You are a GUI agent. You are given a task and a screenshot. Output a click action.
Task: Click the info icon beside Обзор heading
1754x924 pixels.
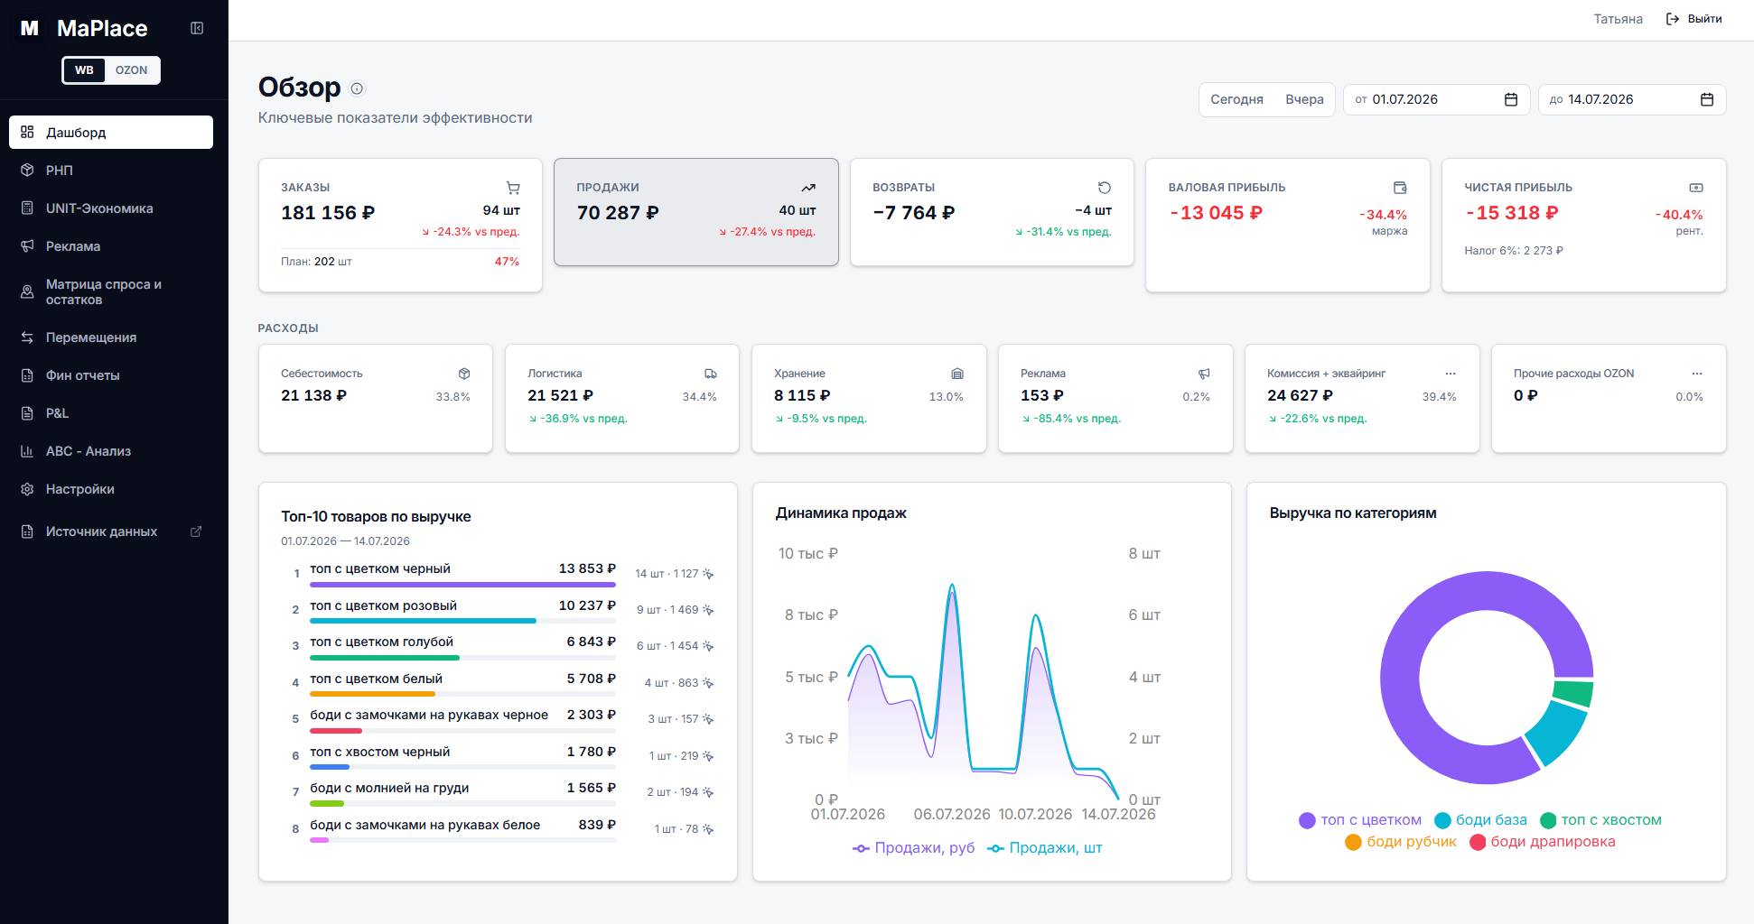[x=357, y=88]
